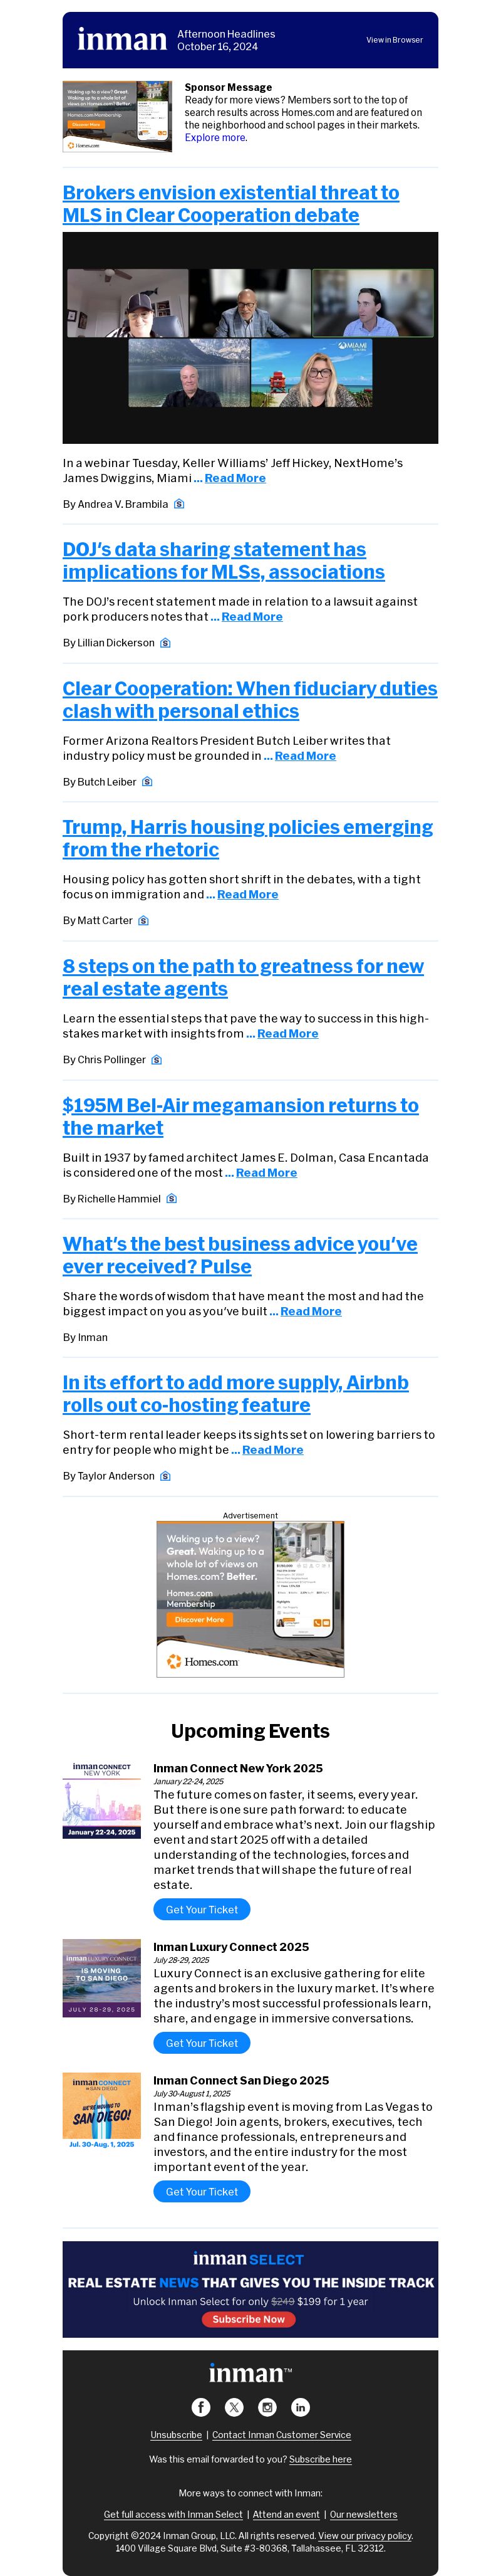The image size is (501, 2576).
Task: Open Brokers envision existential threat headline
Action: [x=230, y=204]
